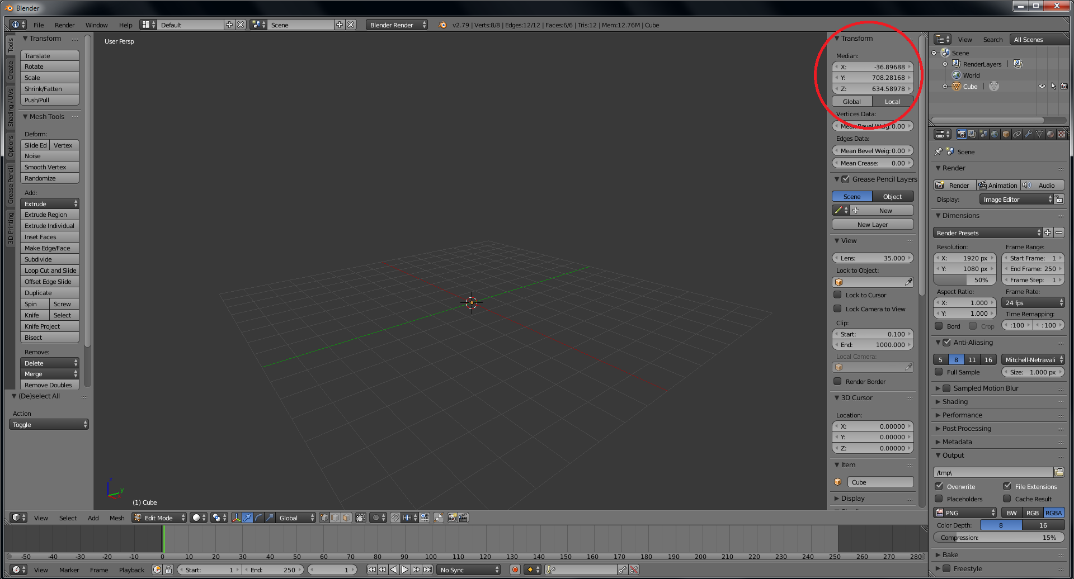Select edge select mode icon
The height and width of the screenshot is (579, 1074).
click(335, 518)
